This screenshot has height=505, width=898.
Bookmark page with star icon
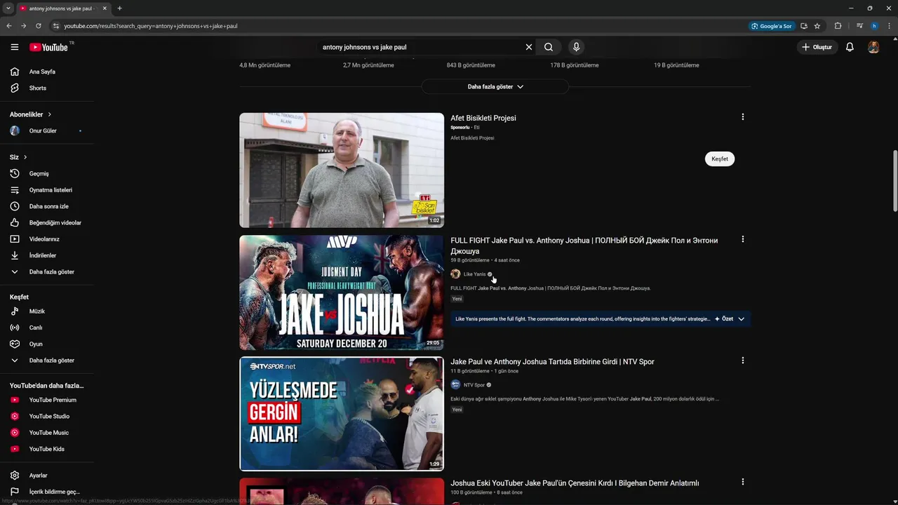pyautogui.click(x=817, y=26)
